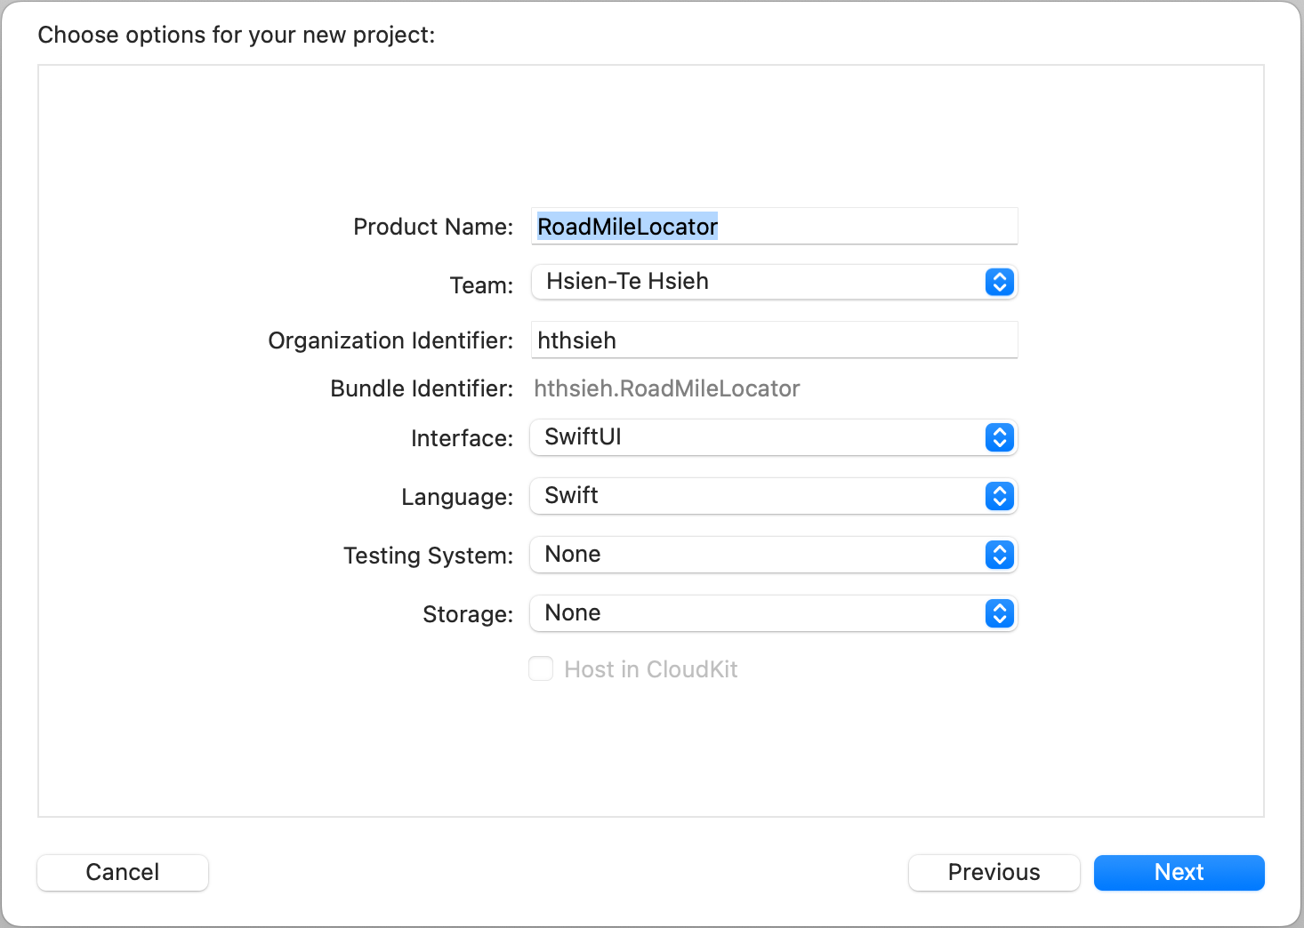Open the Team popup showing Hsien-Te Hsieh
This screenshot has width=1304, height=928.
[x=756, y=283]
